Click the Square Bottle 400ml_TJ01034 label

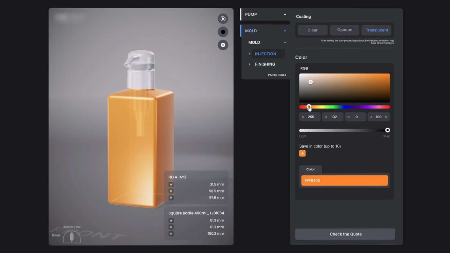(x=196, y=213)
